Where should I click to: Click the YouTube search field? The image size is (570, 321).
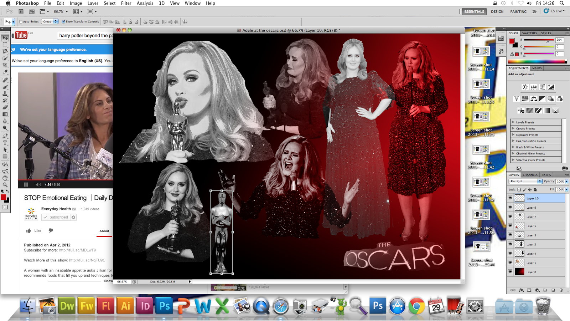click(85, 35)
